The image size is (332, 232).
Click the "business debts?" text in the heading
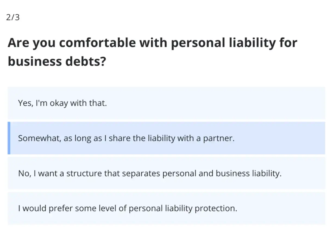click(x=57, y=61)
